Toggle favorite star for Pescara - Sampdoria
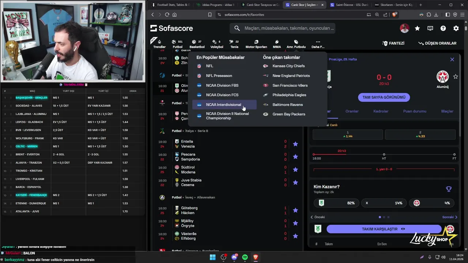Image resolution: width=468 pixels, height=263 pixels. (295, 157)
